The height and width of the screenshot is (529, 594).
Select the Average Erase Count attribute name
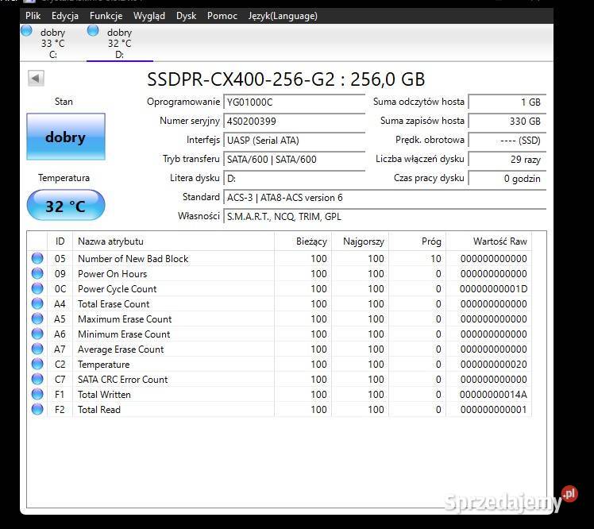pos(121,349)
